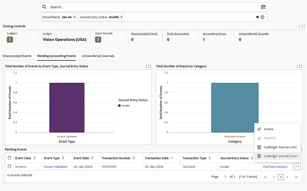Click the star saved-search icon
This screenshot has width=307, height=191.
coord(257,17)
